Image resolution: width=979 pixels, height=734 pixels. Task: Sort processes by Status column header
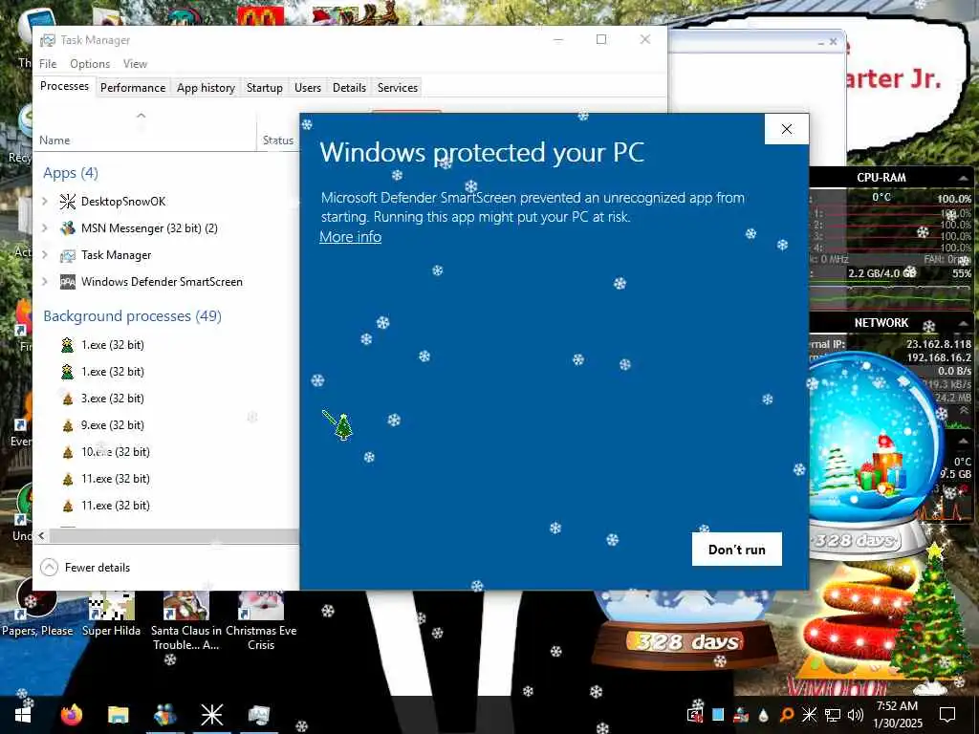[x=278, y=140]
